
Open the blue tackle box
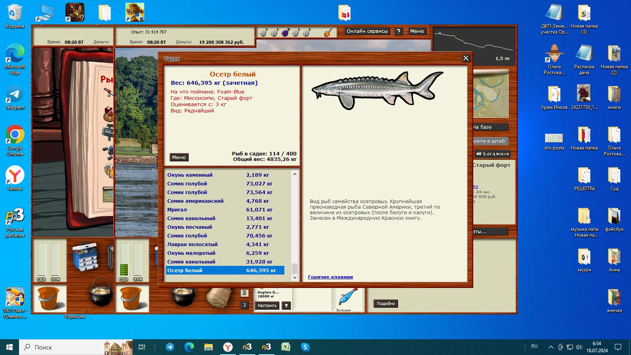(85, 256)
